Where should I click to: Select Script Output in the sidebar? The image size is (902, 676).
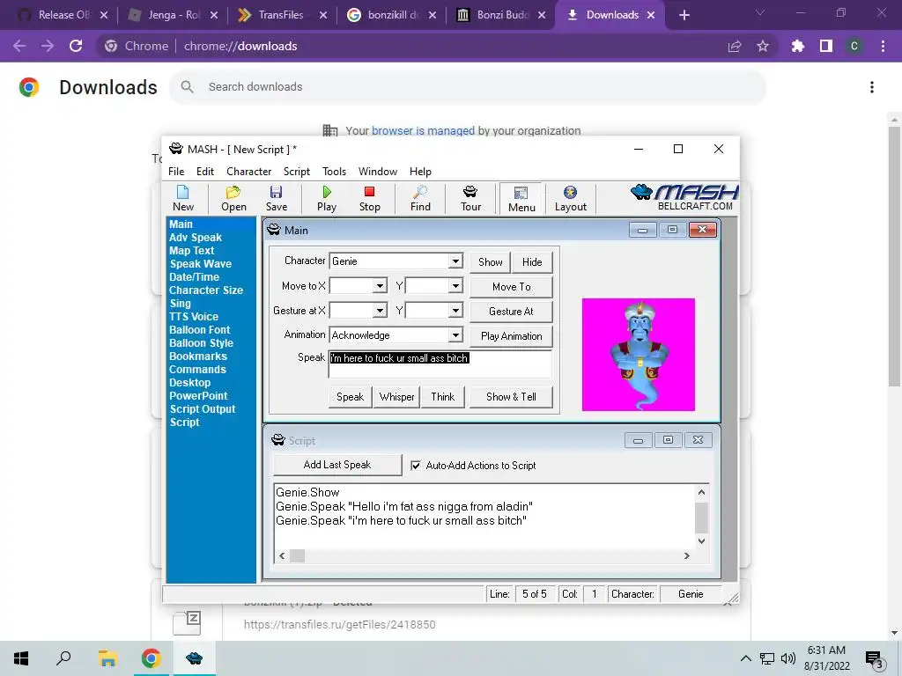click(203, 409)
